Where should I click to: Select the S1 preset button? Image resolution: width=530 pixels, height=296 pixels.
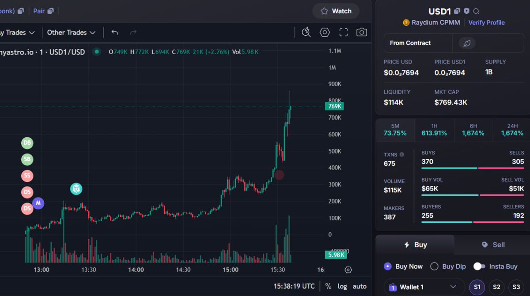tap(477, 287)
